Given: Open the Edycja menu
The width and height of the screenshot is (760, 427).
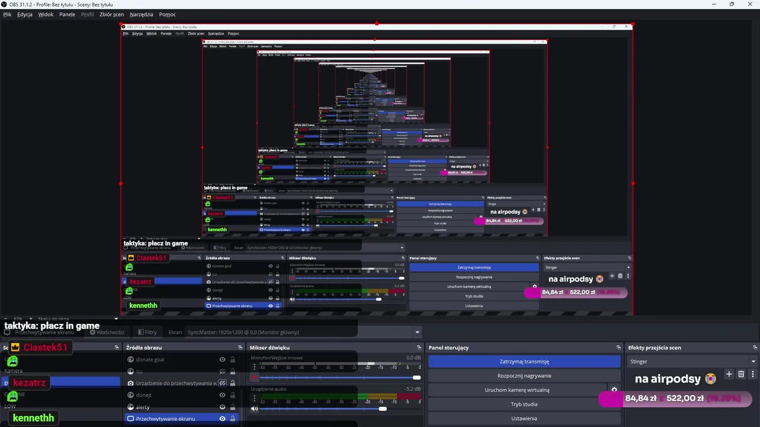Looking at the screenshot, I should pos(25,14).
